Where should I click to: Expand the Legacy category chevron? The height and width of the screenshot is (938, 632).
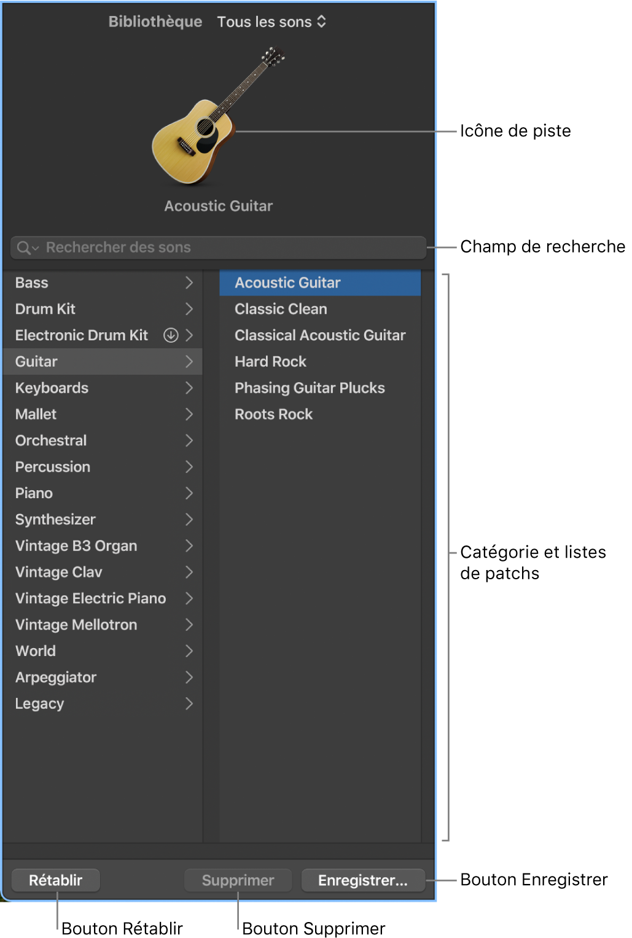pyautogui.click(x=189, y=704)
